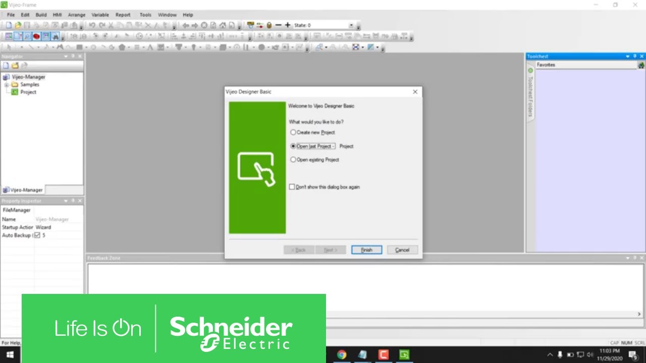Click the green Toolchest Folders dot icon

click(x=530, y=71)
